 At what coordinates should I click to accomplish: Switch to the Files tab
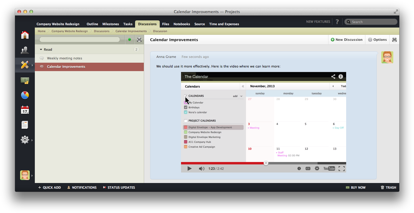(165, 24)
